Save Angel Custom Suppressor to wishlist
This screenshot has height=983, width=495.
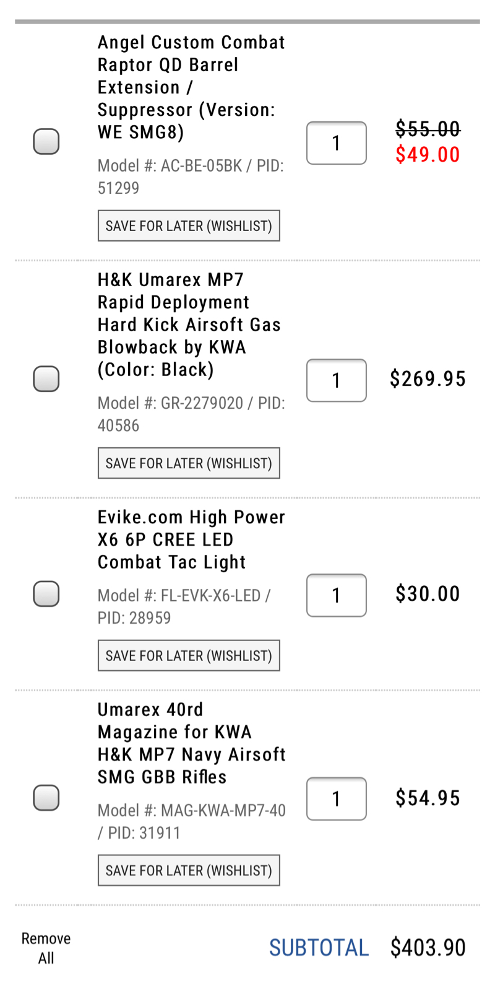click(189, 225)
